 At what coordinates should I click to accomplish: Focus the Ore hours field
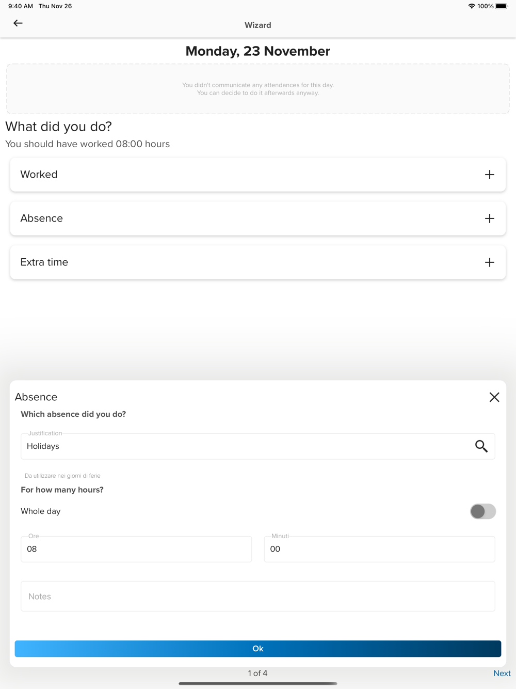coord(136,549)
